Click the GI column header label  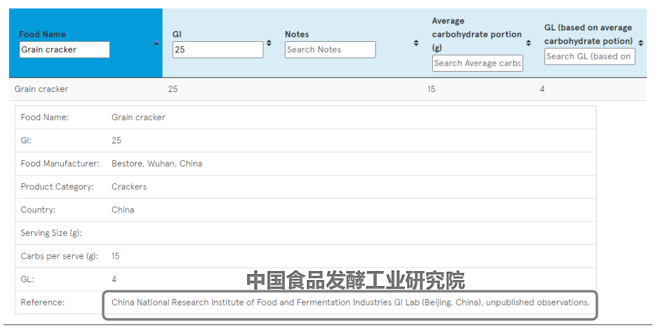pyautogui.click(x=177, y=35)
